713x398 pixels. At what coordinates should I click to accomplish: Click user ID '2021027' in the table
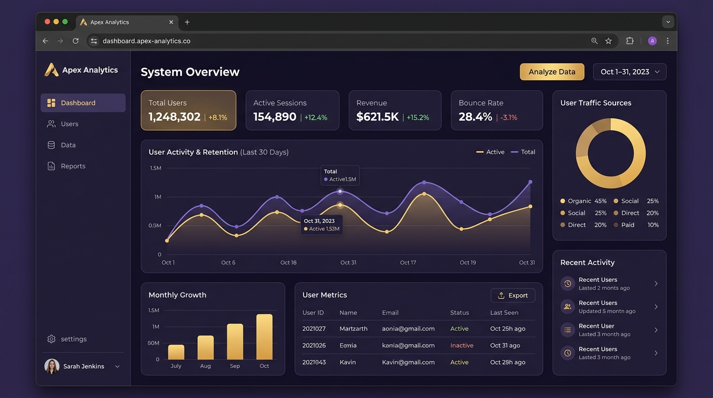314,329
